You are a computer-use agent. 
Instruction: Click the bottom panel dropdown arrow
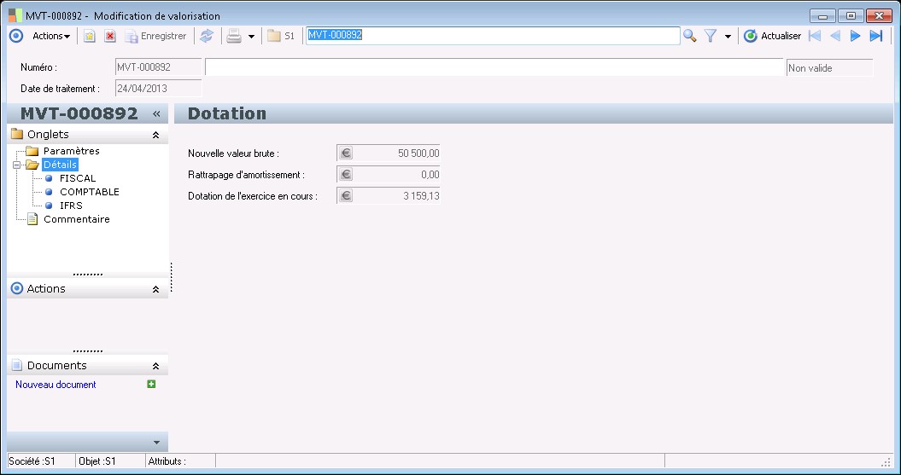[156, 443]
